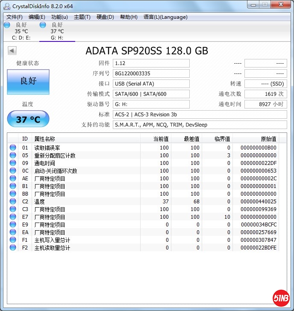
Task: Click the status orb for attribute 05
Action: point(13,155)
